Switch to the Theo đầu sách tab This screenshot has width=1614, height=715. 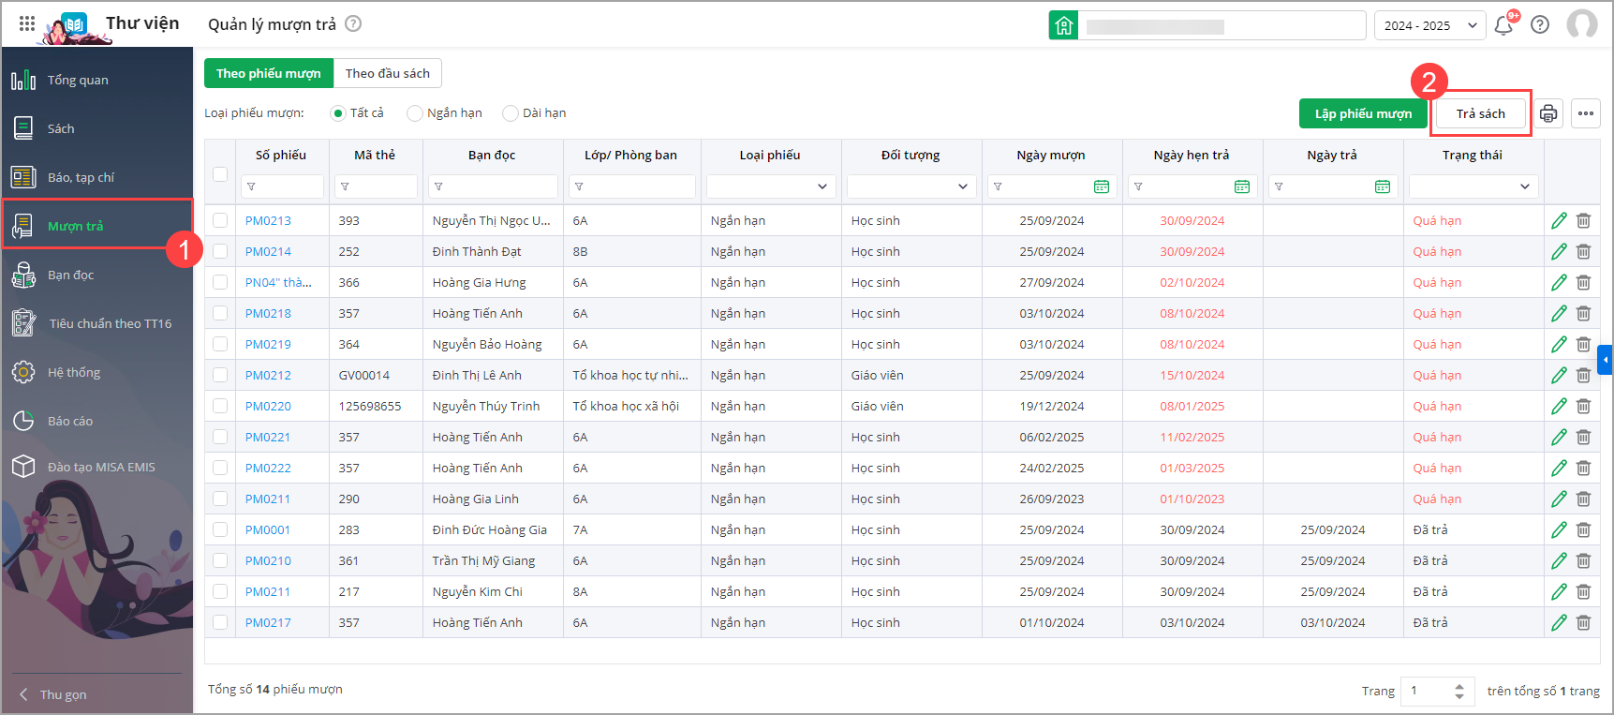(x=387, y=73)
